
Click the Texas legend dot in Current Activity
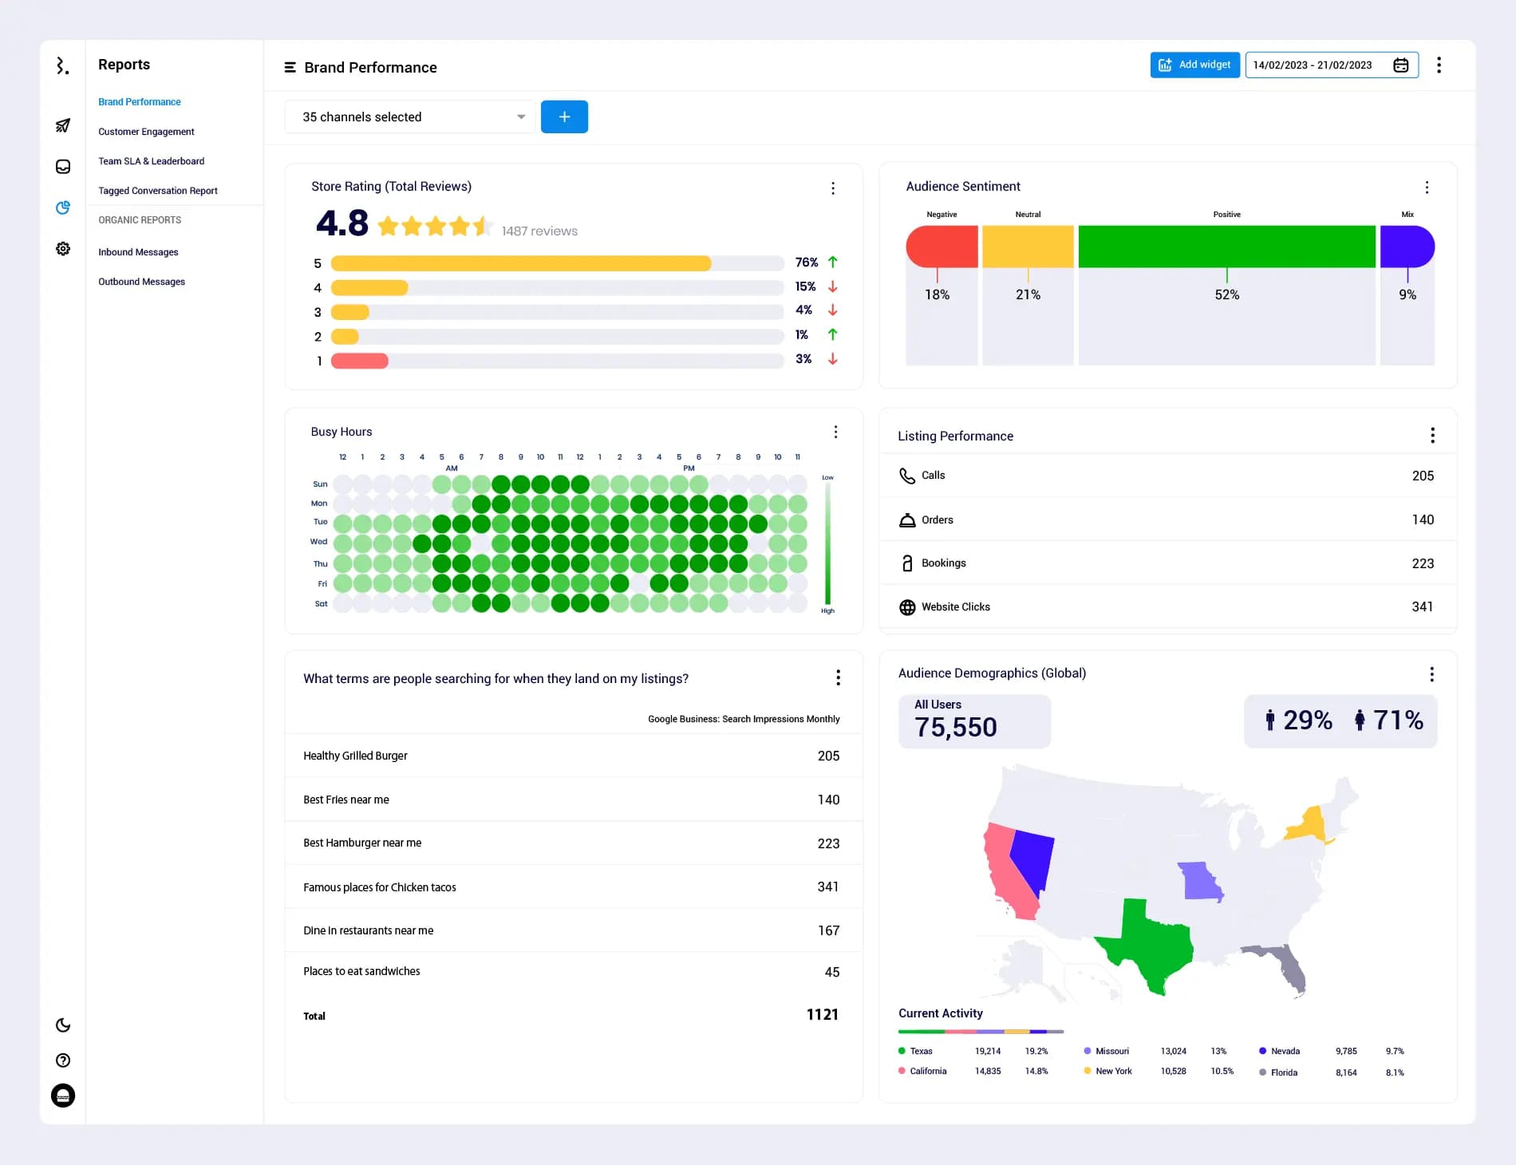902,1051
